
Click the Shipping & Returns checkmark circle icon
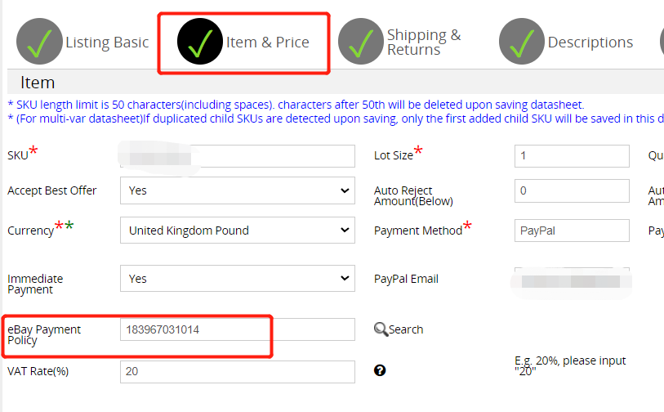pyautogui.click(x=361, y=41)
